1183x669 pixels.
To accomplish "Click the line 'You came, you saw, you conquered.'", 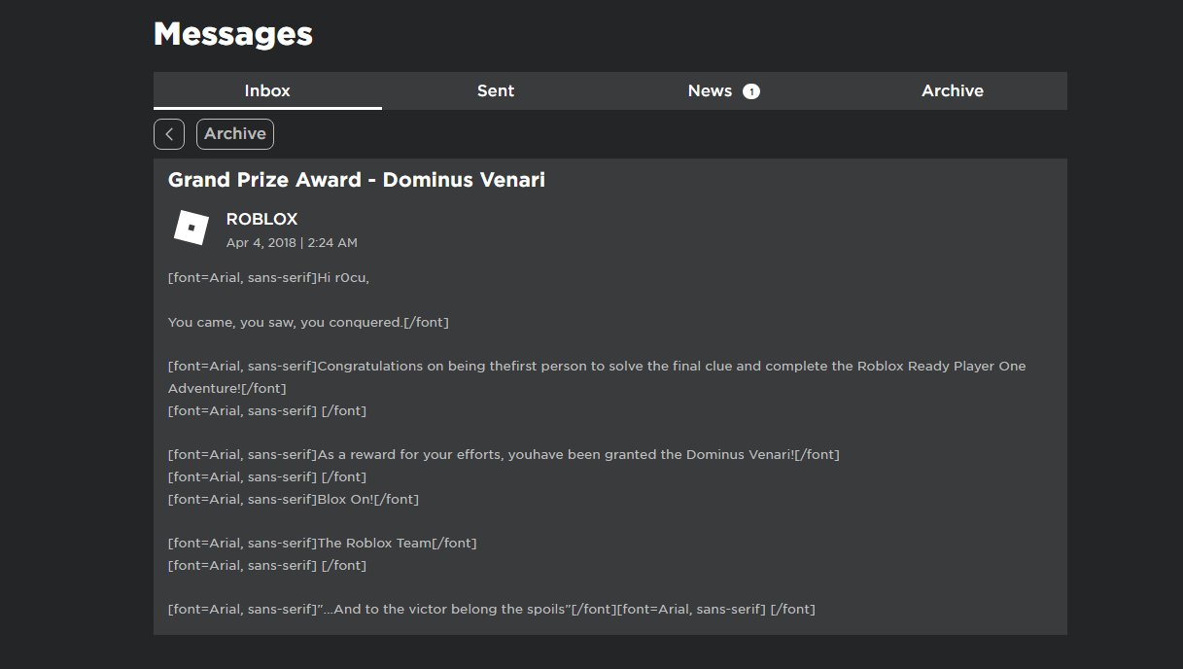I will click(x=286, y=322).
